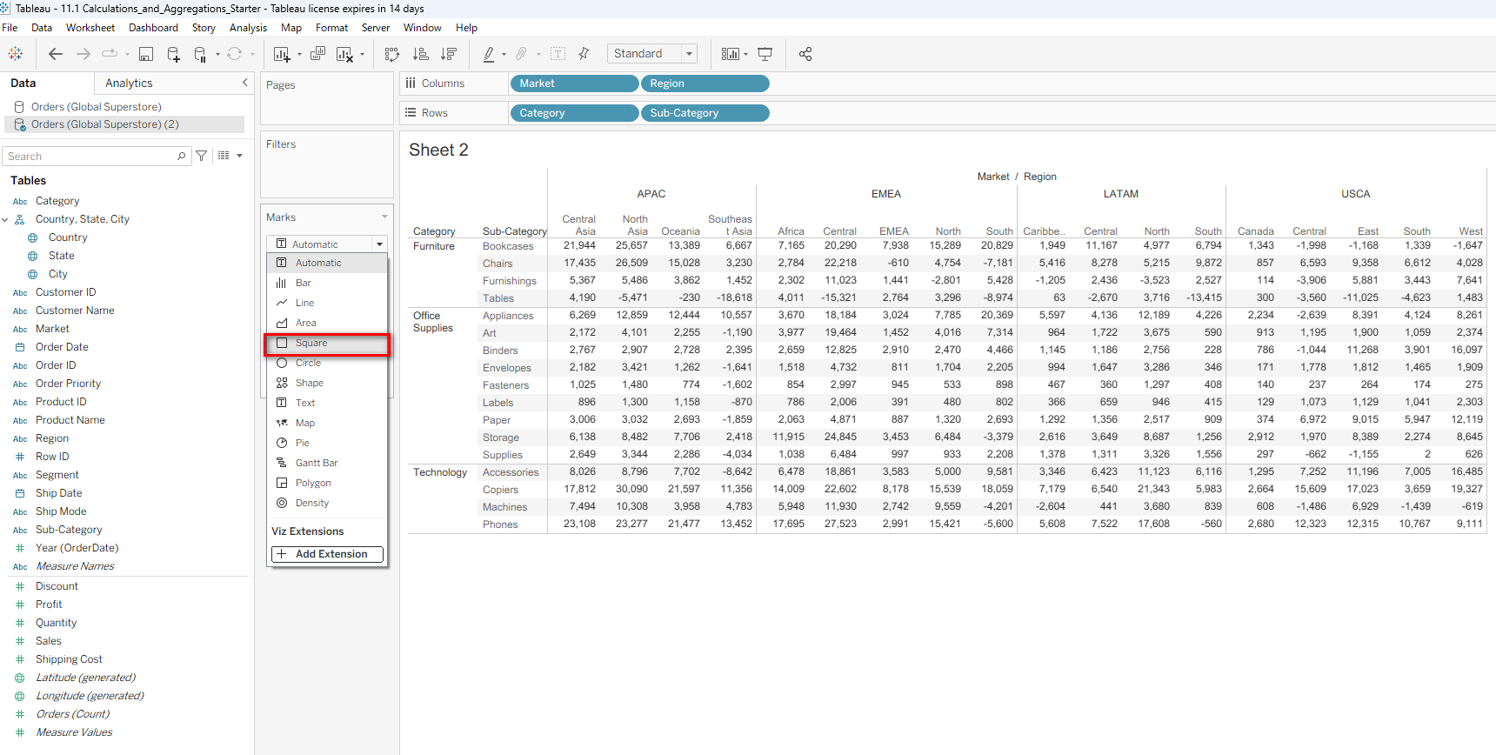This screenshot has width=1496, height=755.
Task: Open the Analysis menu
Action: click(248, 28)
